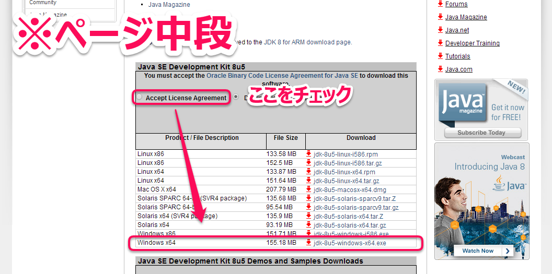Click download arrow icon beside jdk-8u5-linux-x64.tar.gz
Viewport: 552px width, 274px height.
pyautogui.click(x=309, y=181)
